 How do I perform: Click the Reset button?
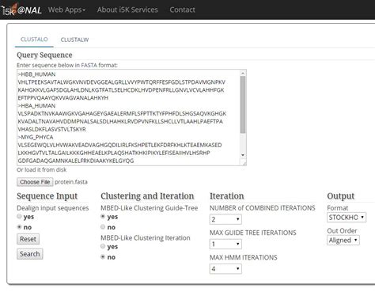click(28, 239)
